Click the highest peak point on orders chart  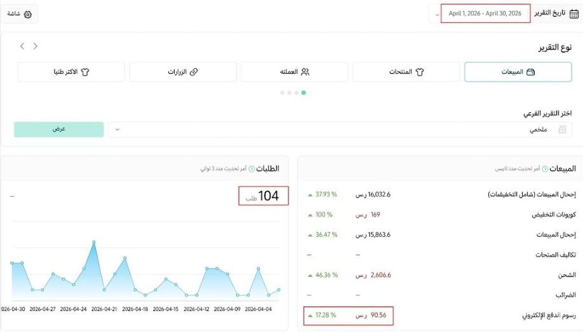click(x=94, y=242)
